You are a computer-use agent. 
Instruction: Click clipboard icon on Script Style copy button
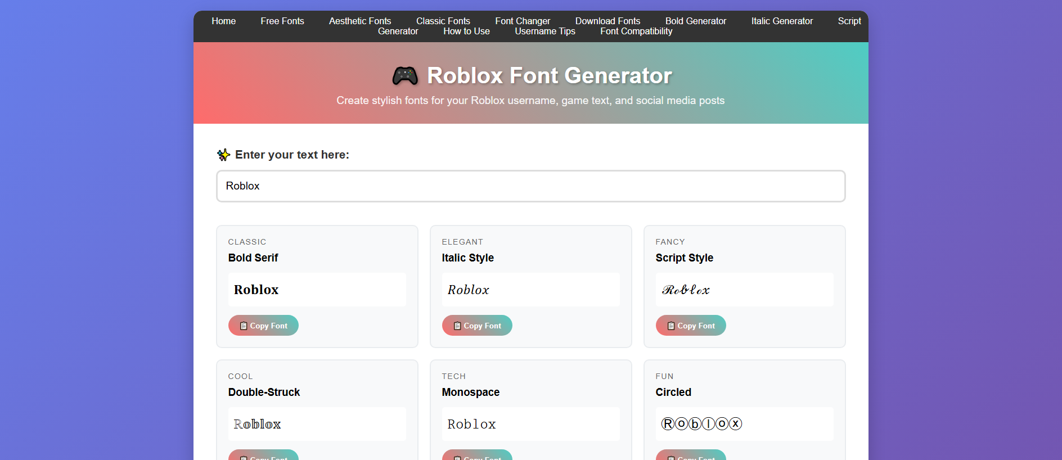671,326
